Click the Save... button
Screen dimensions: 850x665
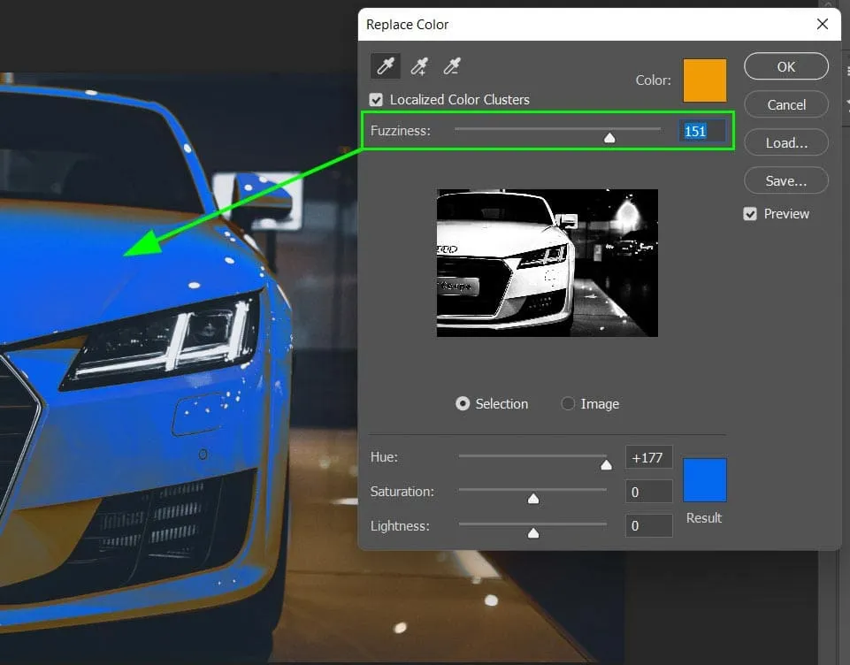pyautogui.click(x=785, y=180)
